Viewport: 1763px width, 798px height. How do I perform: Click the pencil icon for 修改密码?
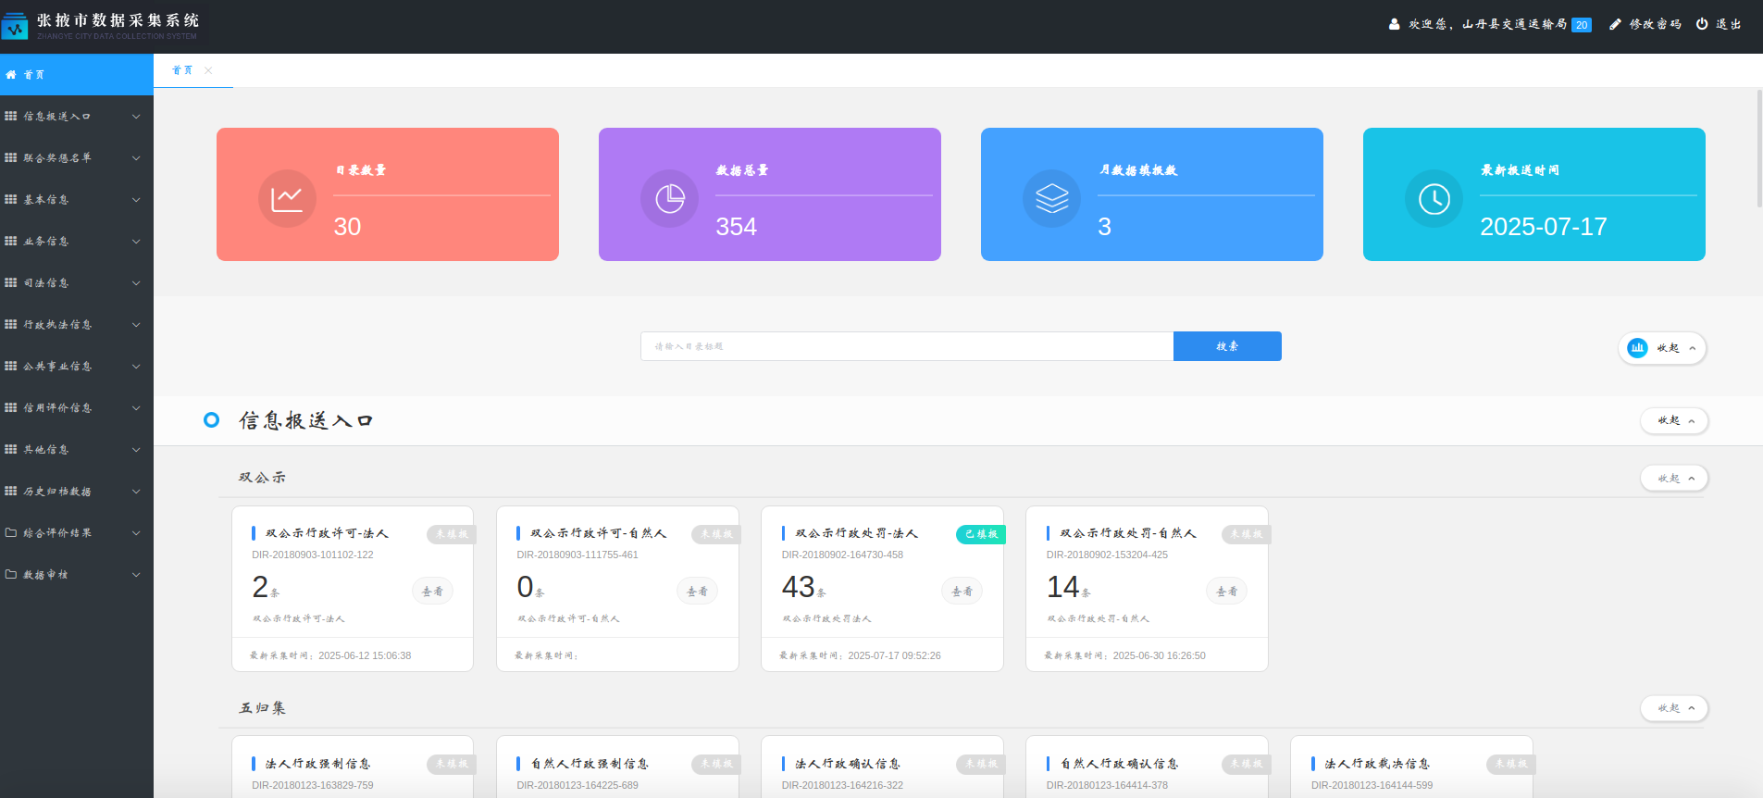tap(1615, 24)
